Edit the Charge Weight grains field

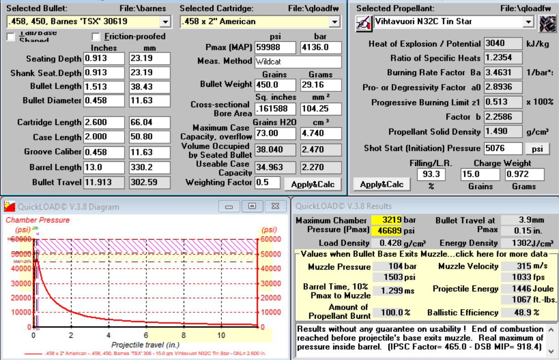click(480, 174)
